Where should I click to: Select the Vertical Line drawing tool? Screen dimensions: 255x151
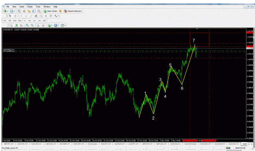(21, 16)
